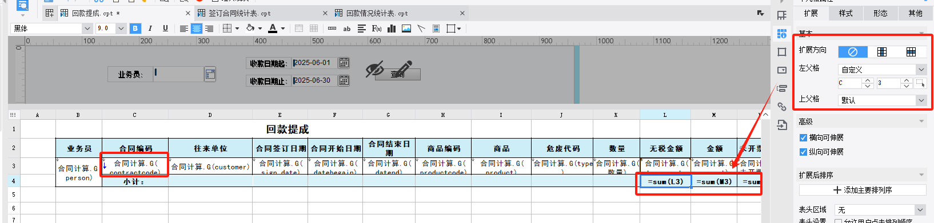This screenshot has height=223, width=934.
Task: Toggle the 横向可伸展 checkbox
Action: [x=803, y=137]
